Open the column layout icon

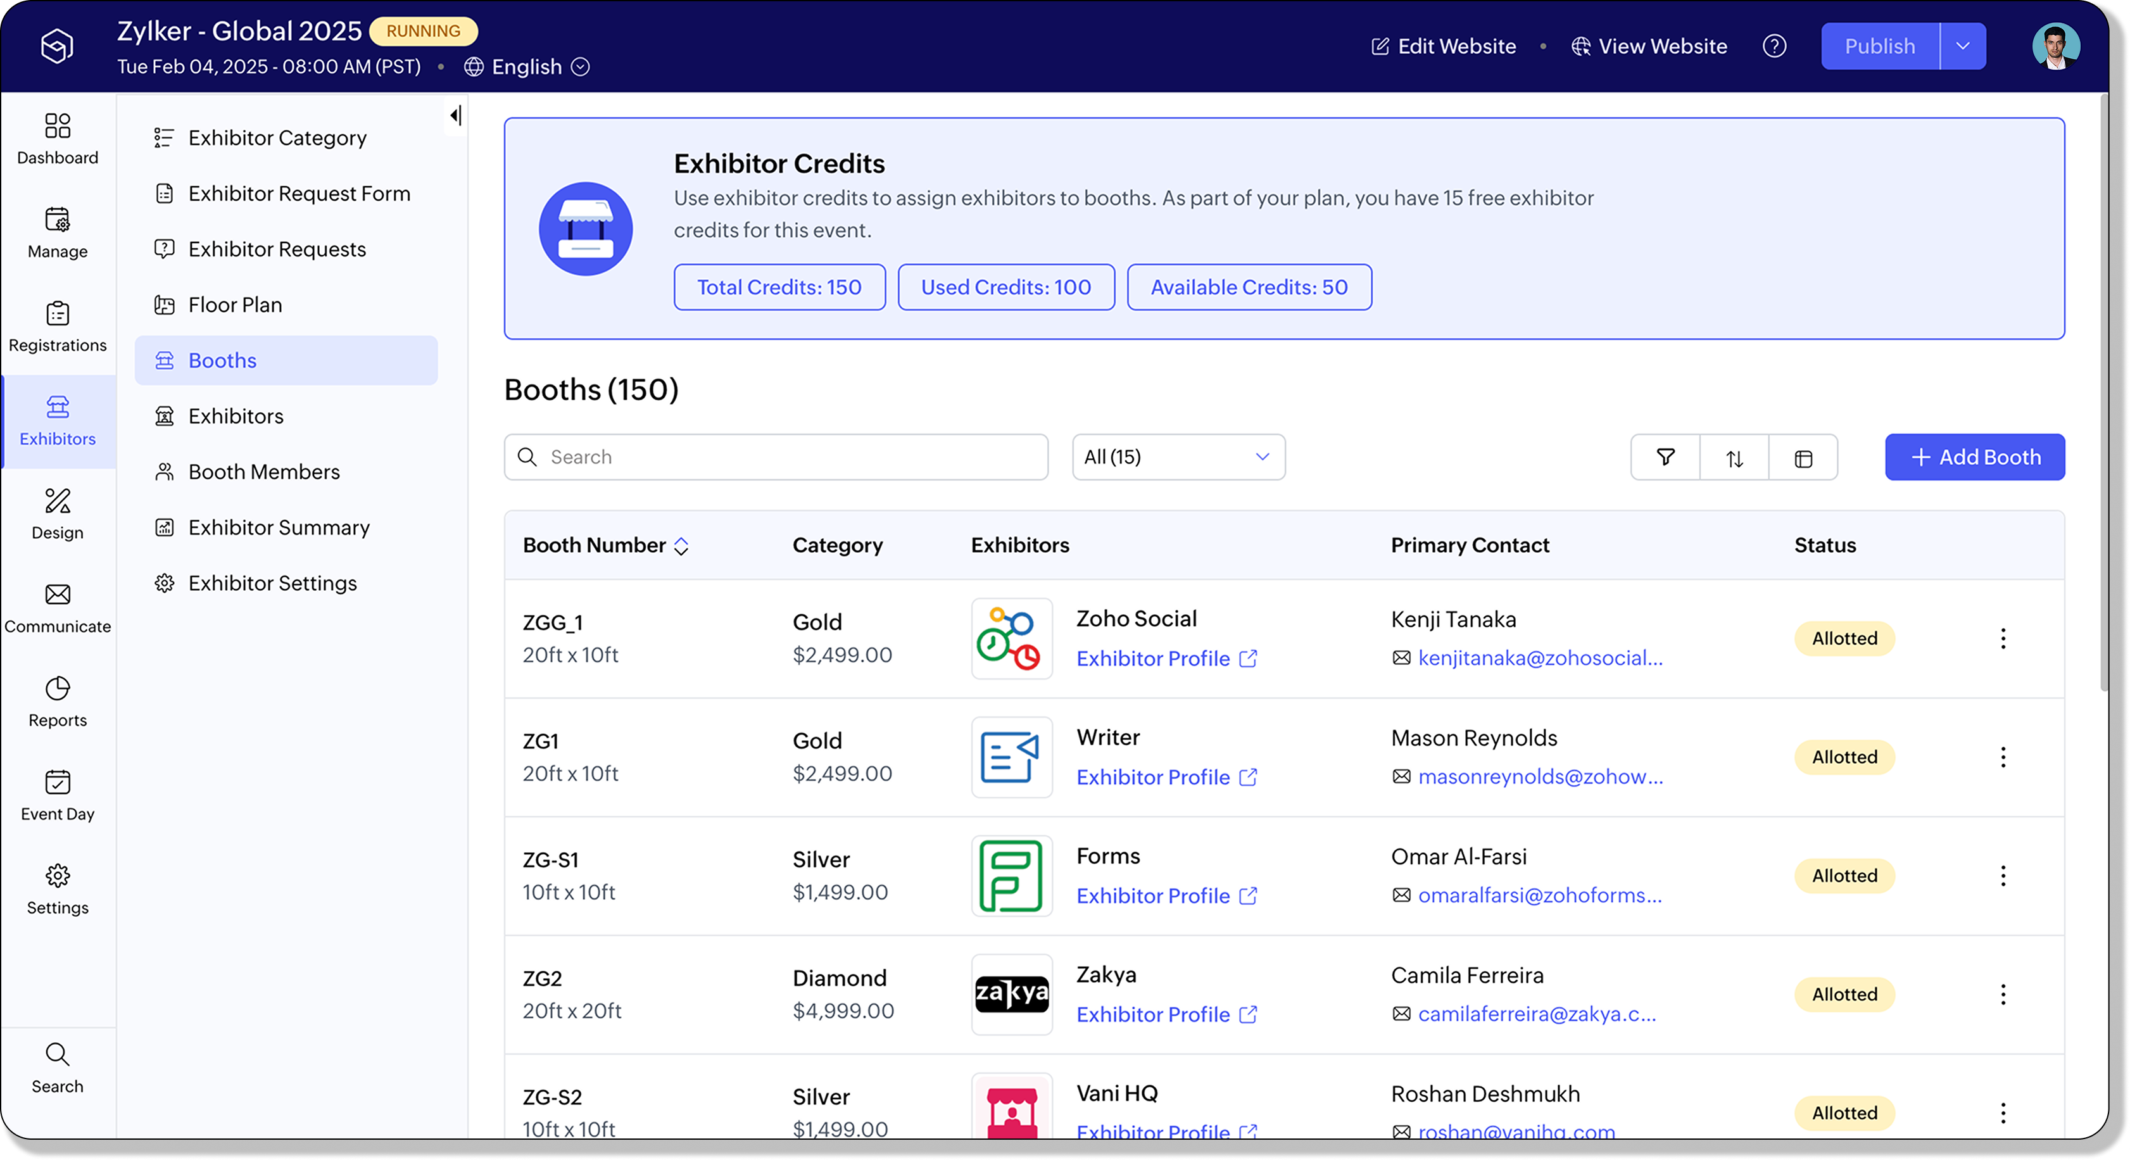coord(1803,457)
